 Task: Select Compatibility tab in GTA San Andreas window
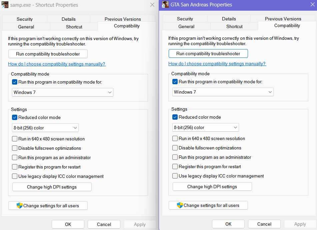[x=287, y=25]
